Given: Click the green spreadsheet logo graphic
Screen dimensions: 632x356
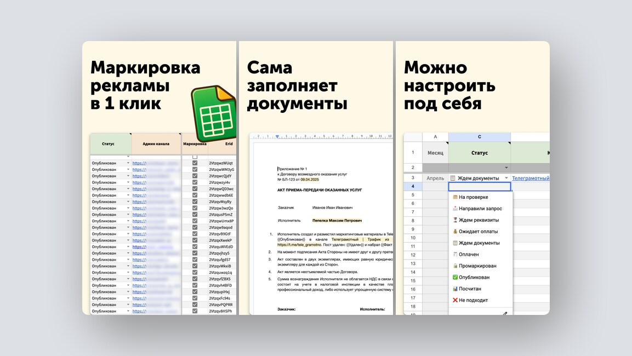Looking at the screenshot, I should click(213, 113).
